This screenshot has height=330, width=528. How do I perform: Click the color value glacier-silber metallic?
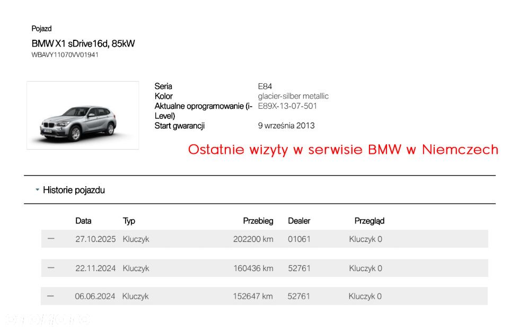[293, 96]
